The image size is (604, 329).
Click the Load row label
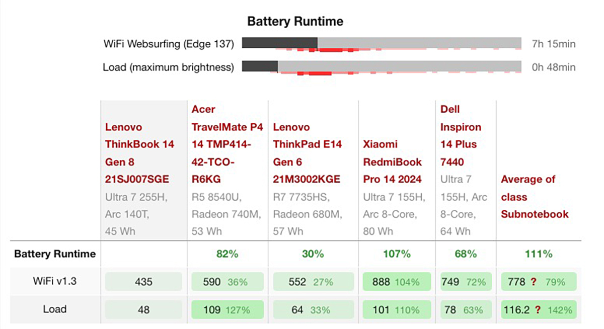tap(54, 309)
